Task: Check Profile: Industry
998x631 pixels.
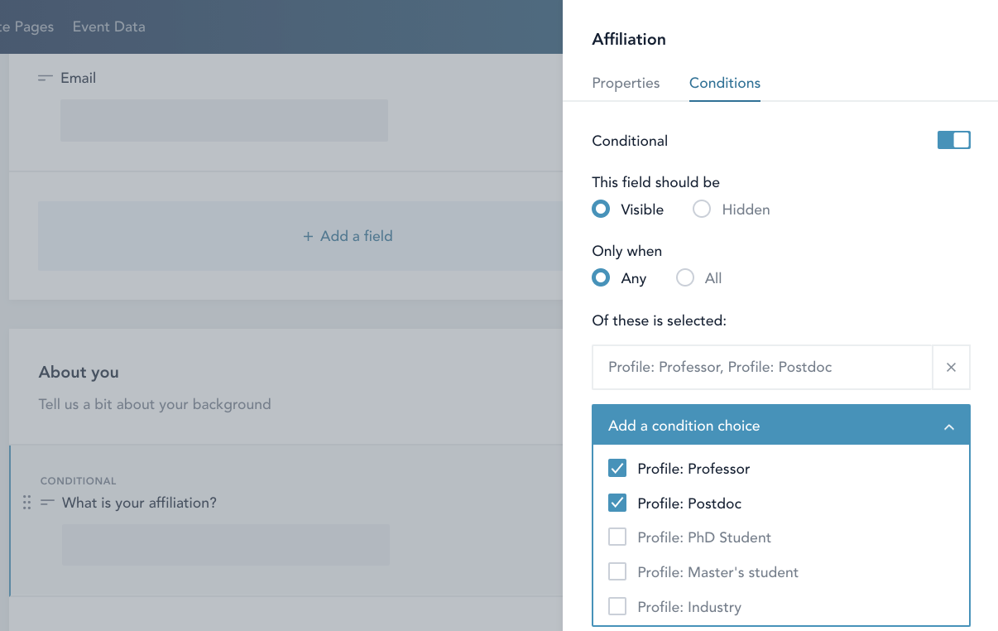Action: click(617, 606)
